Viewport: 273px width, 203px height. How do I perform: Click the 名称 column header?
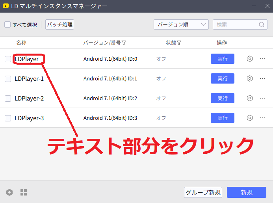click(x=21, y=43)
